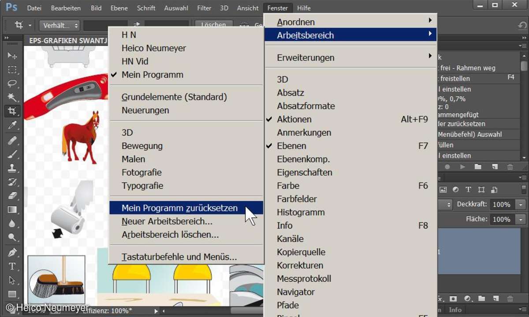Select the Crop tool in the toolbox

pos(12,111)
